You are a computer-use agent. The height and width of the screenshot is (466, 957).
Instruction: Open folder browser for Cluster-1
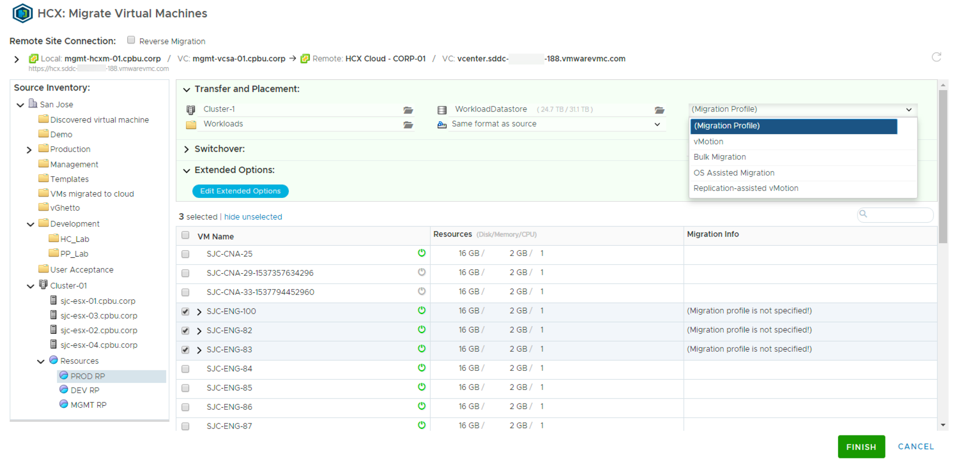coord(408,110)
